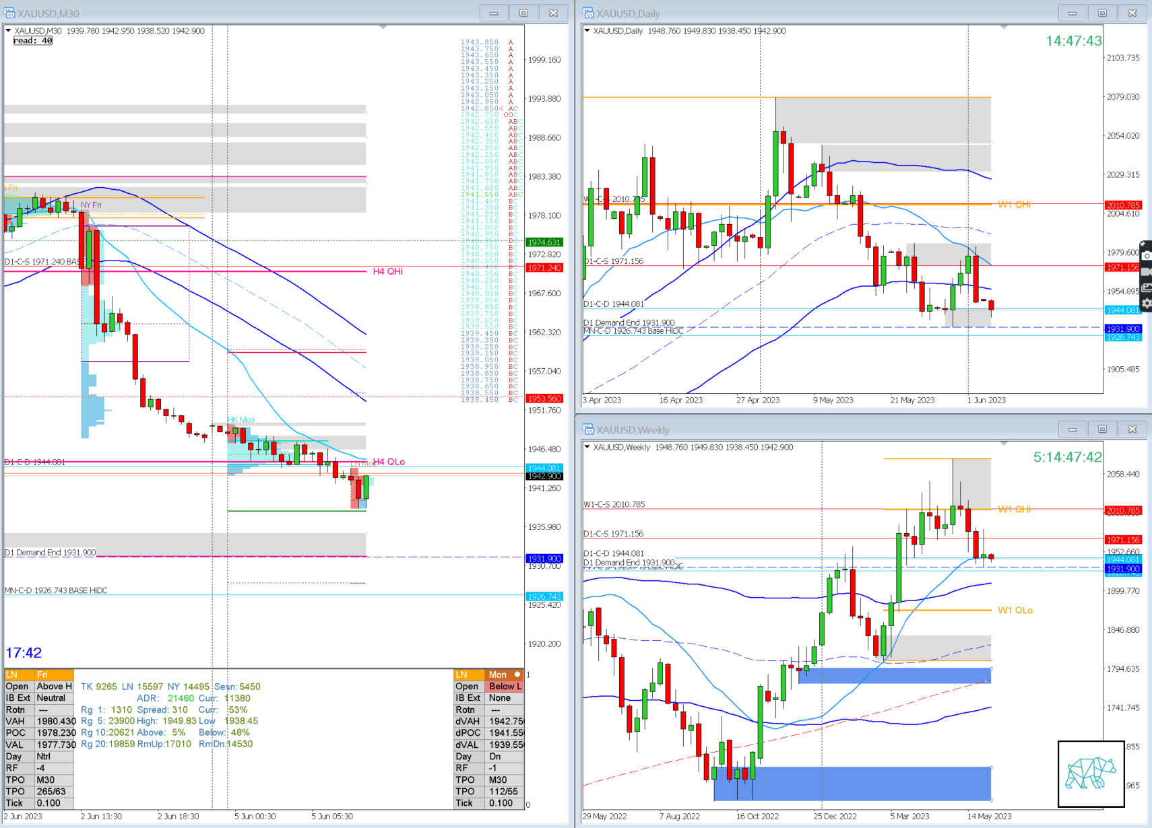Click the video record icon in side toolbar
1152x828 pixels.
click(1147, 271)
